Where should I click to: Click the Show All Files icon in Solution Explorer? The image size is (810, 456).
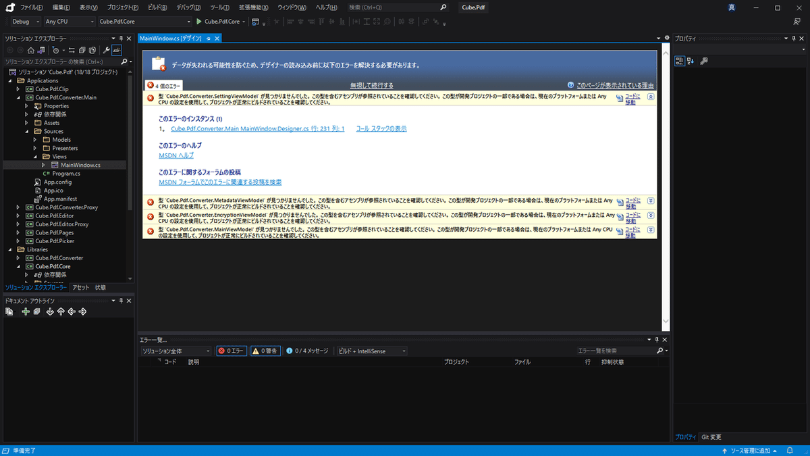[92, 50]
